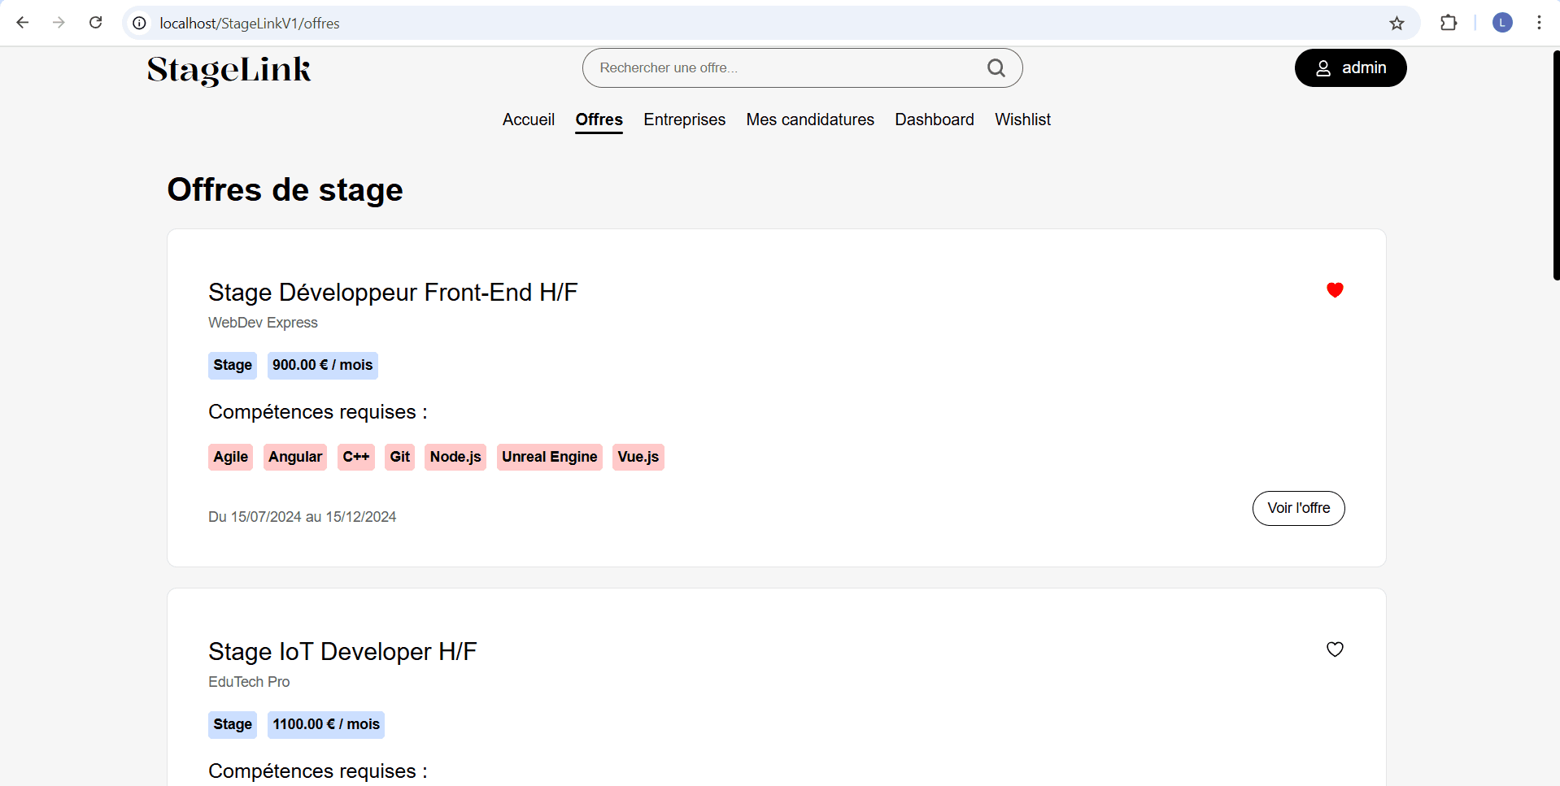The width and height of the screenshot is (1560, 786).
Task: Open the Entreprises nav item
Action: click(x=685, y=119)
